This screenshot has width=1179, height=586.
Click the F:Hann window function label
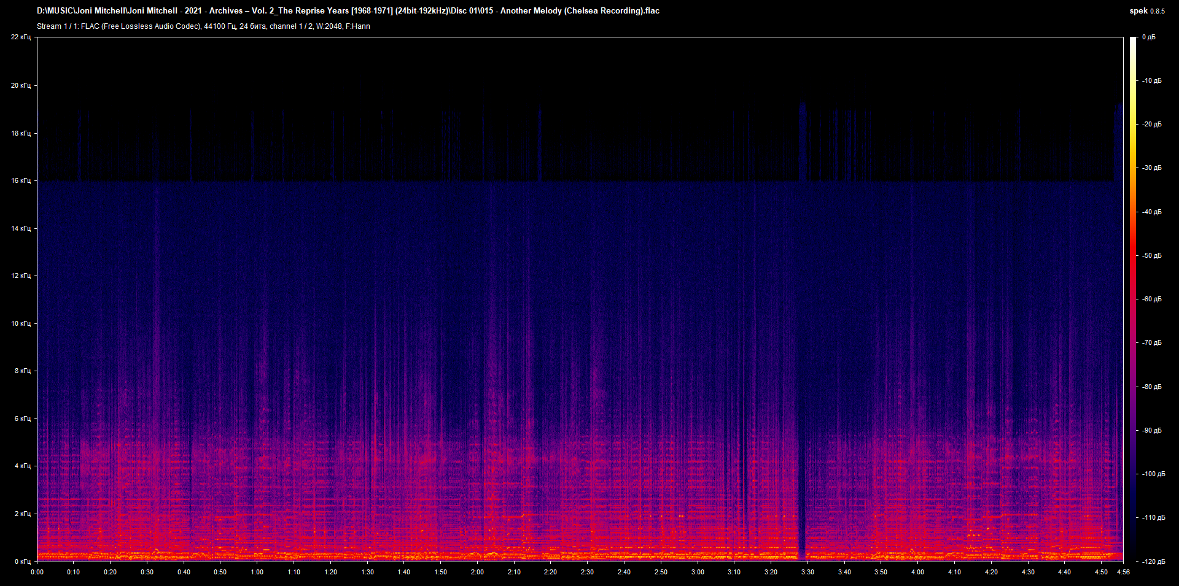pos(358,26)
